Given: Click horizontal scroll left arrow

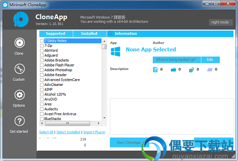Looking at the screenshot, I should (x=42, y=123).
